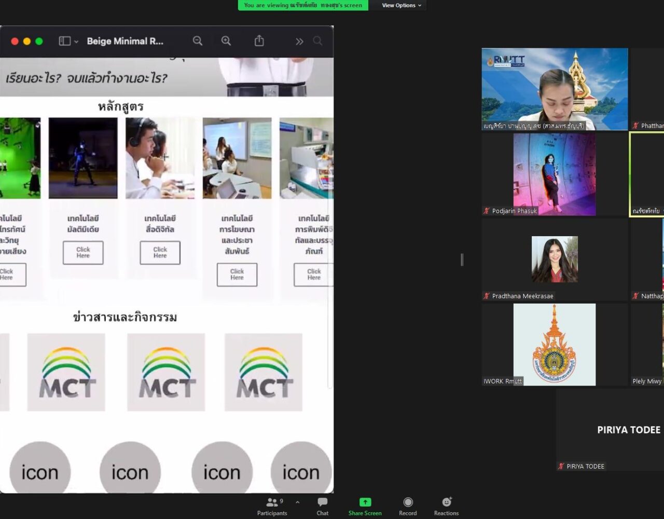Click the เทคโนโลยีสื่อดิจิทัล course title
Viewport: 664px width, 519px height.
(x=160, y=224)
